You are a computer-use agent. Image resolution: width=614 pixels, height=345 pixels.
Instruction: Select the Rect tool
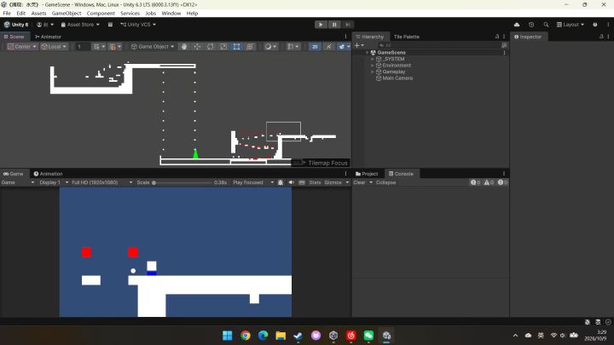pyautogui.click(x=236, y=47)
